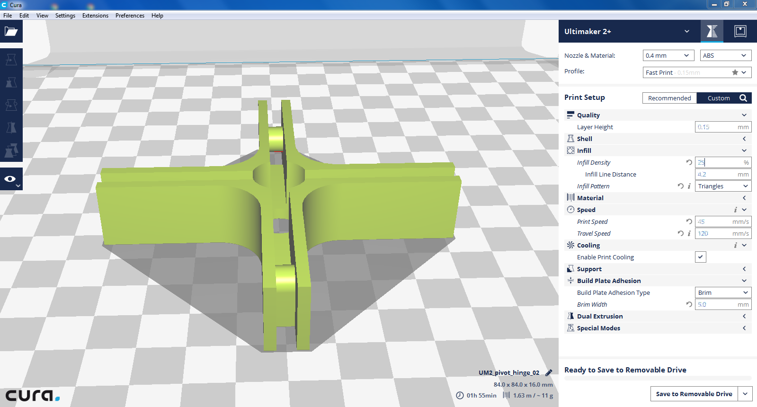Open the Edit menu
757x407 pixels.
click(x=24, y=16)
